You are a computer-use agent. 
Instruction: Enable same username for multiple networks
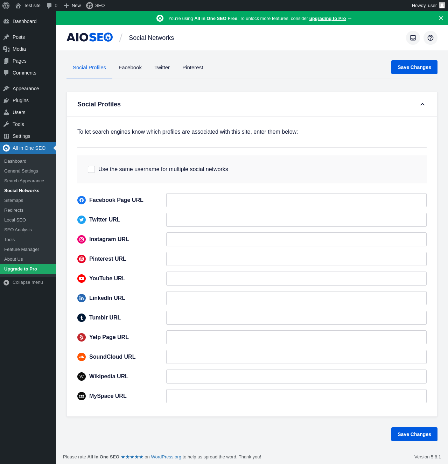91,169
